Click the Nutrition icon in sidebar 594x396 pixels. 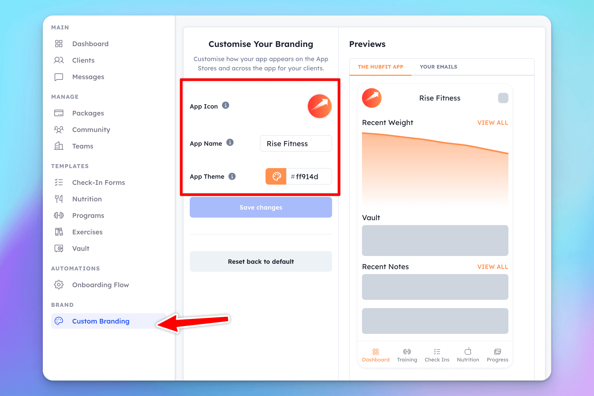59,199
